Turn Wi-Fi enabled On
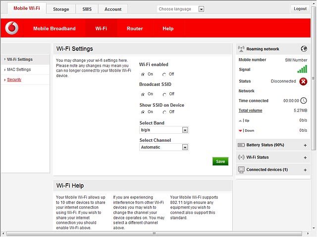 pos(143,75)
